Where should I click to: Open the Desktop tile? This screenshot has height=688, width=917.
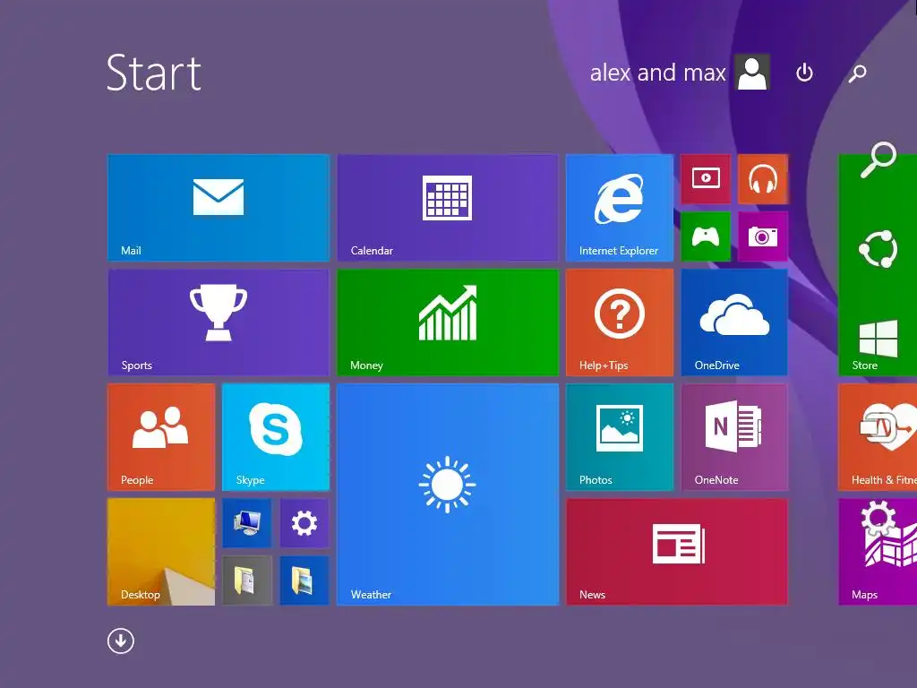pos(161,552)
